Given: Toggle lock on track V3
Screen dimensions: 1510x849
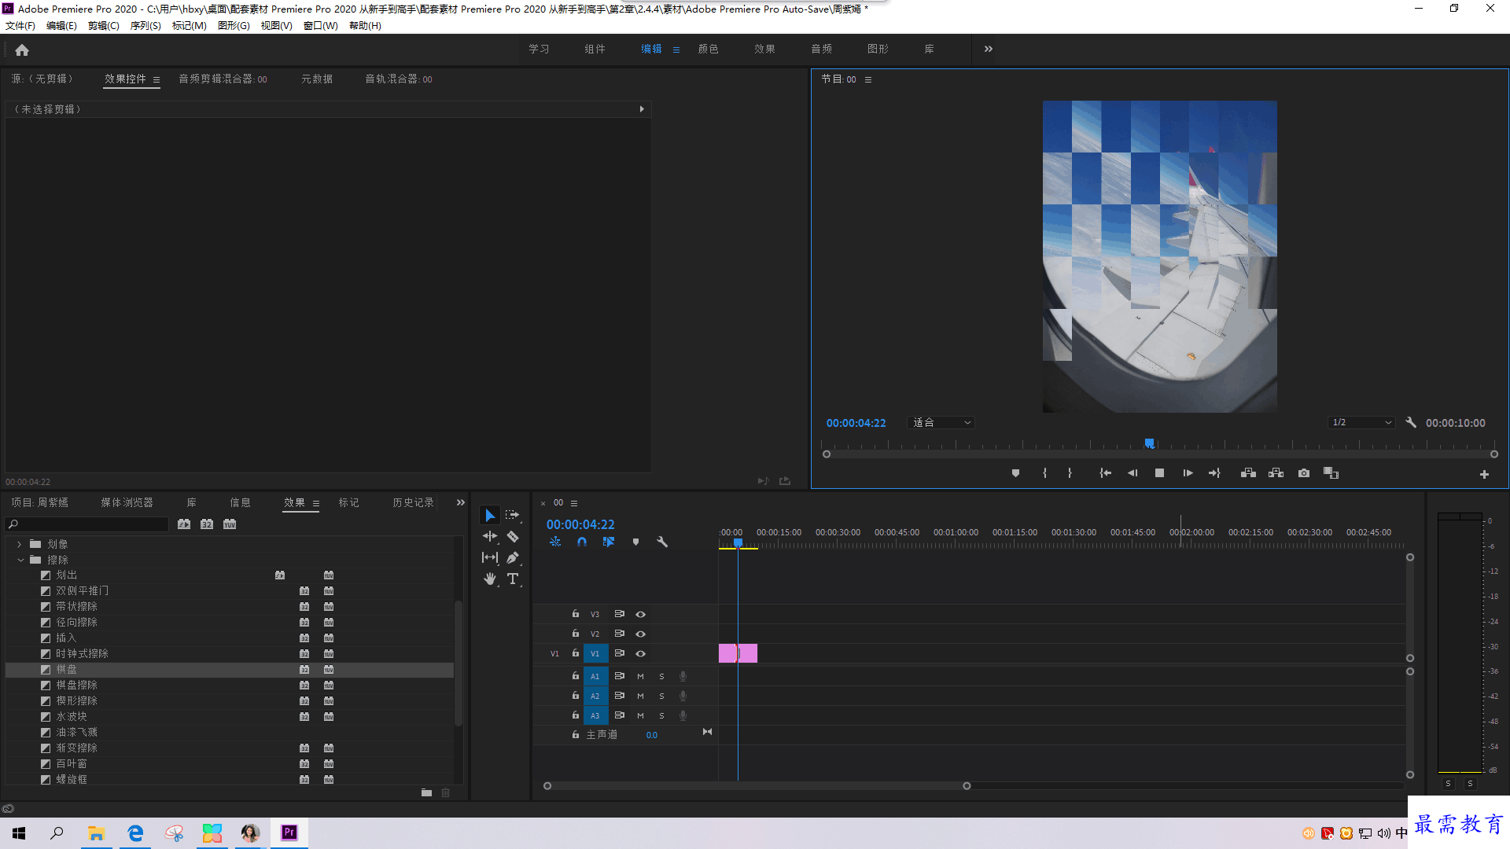Looking at the screenshot, I should click(x=576, y=614).
